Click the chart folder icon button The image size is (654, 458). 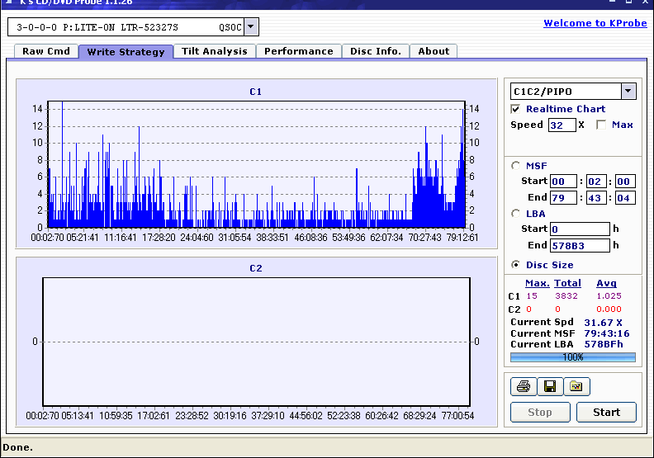(576, 386)
